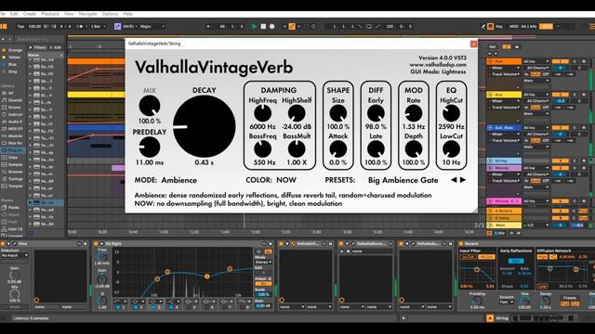This screenshot has width=595, height=334.
Task: Click the Orange color filter in the browser
Action: 12,50
